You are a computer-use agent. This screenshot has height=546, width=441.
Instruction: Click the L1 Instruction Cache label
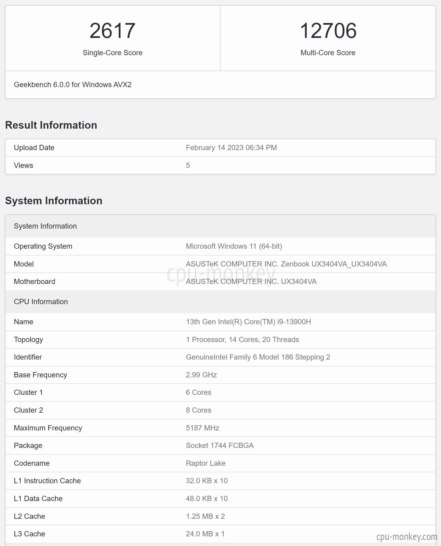47,481
